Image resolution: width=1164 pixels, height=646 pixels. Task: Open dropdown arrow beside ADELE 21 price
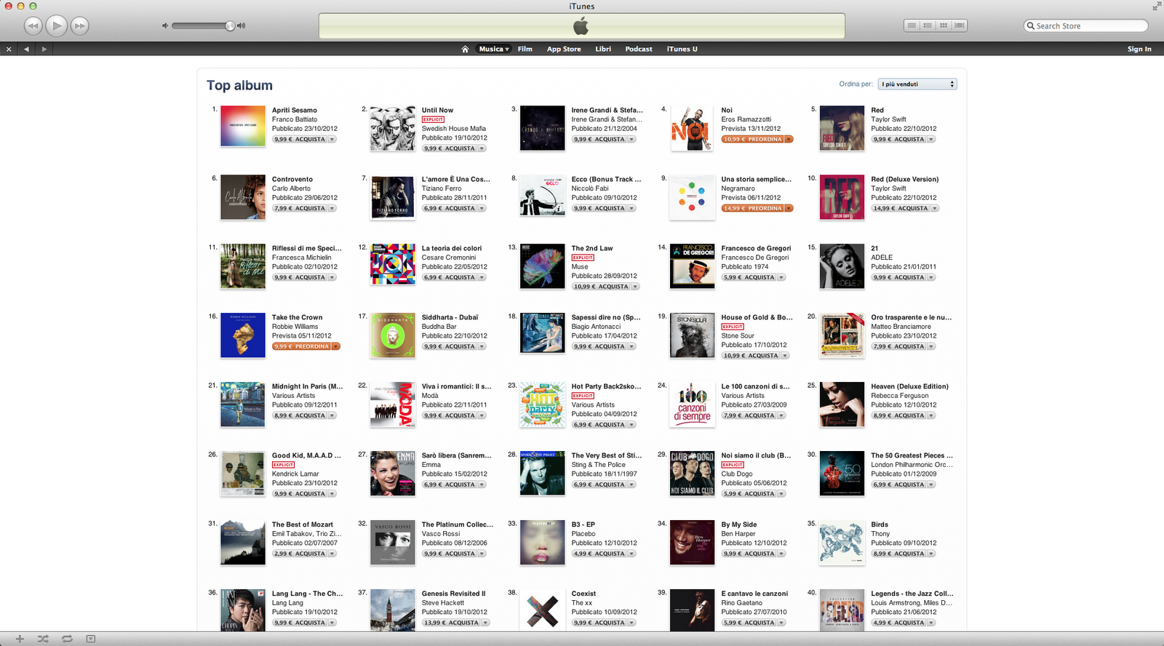[931, 277]
